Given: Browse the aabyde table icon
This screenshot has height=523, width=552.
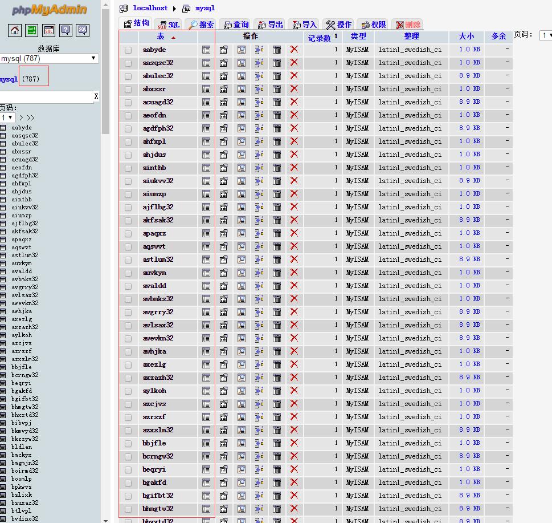Looking at the screenshot, I should point(206,50).
